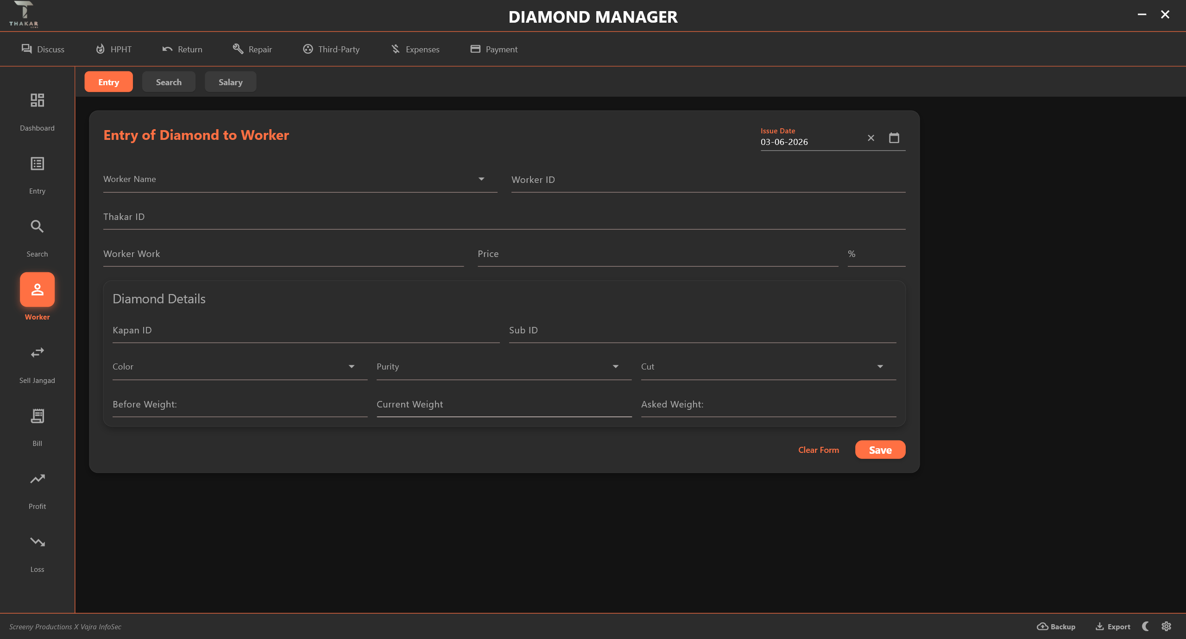Click the Issue Date value 03-06-2026
Image resolution: width=1186 pixels, height=639 pixels.
(784, 142)
